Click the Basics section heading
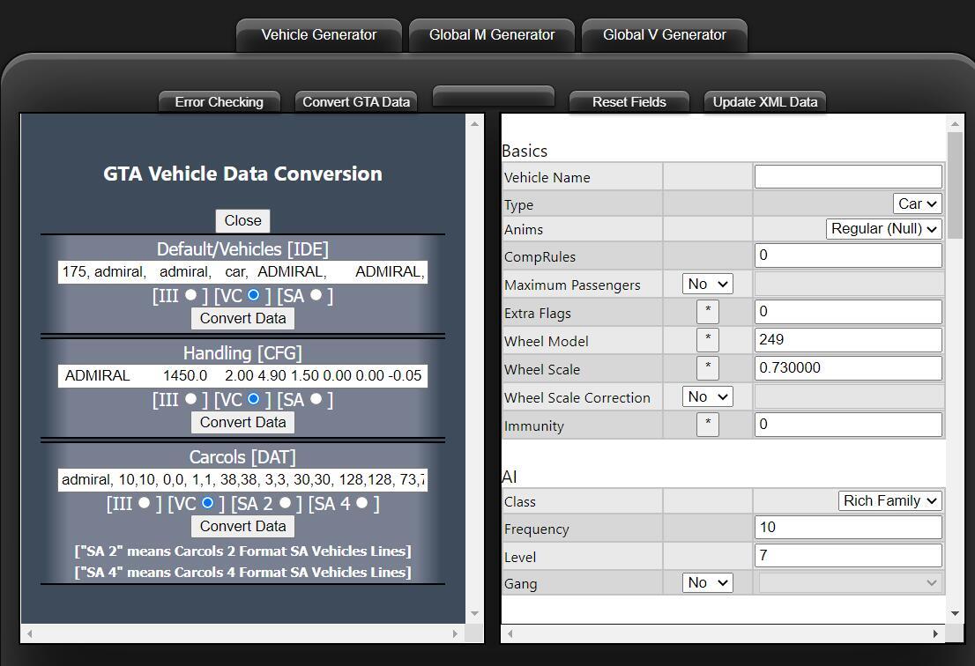The image size is (975, 666). [x=525, y=151]
